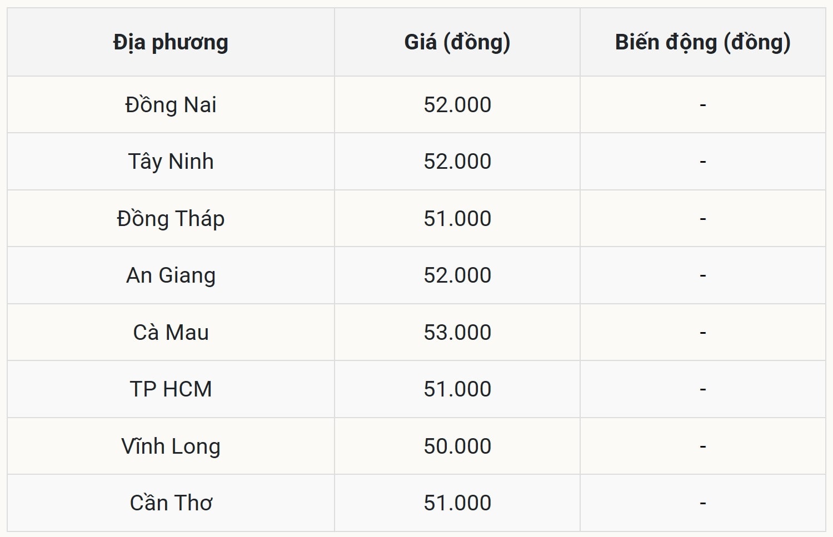Click TP HCM's price 51.000
Viewport: 833px width, 537px height.
(457, 389)
